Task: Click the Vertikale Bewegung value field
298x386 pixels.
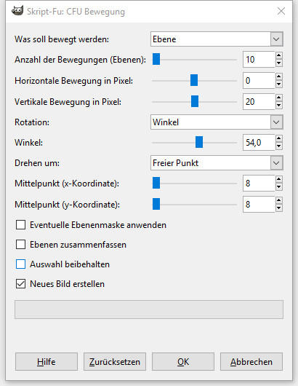Action: 259,102
